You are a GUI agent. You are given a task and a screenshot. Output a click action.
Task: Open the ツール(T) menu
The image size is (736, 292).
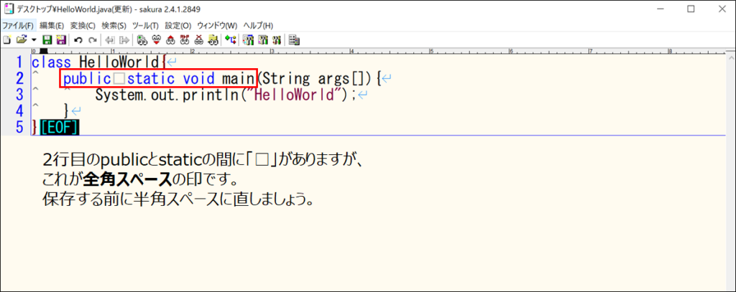tap(145, 25)
